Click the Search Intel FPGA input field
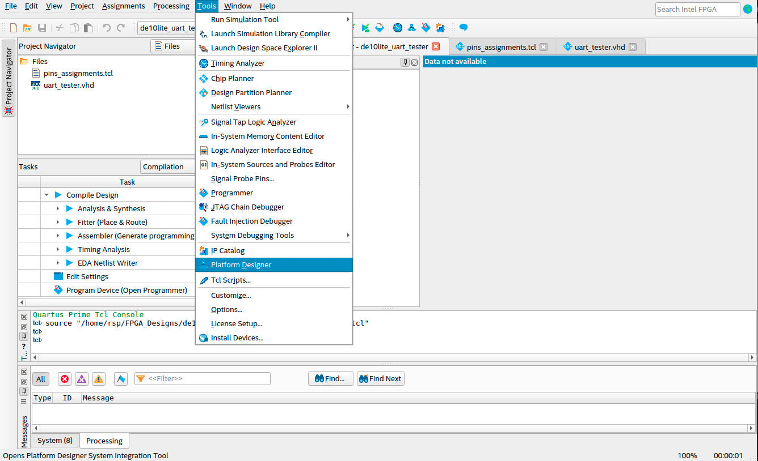Screen dimensions: 758x461 (697, 9)
